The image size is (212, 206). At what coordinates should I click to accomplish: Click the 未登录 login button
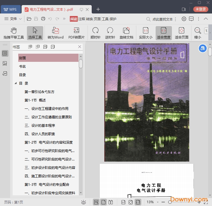point(201,9)
